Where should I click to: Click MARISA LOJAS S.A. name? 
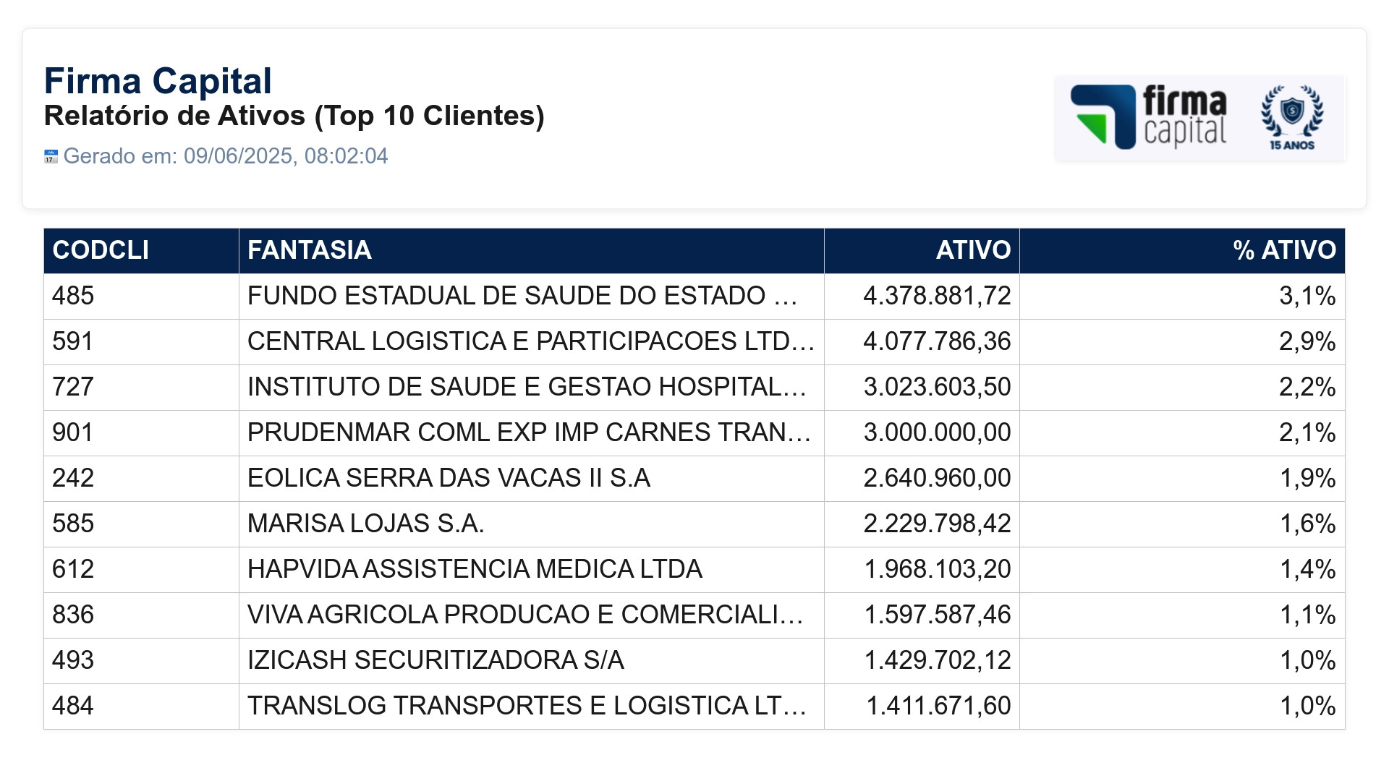[x=366, y=524]
